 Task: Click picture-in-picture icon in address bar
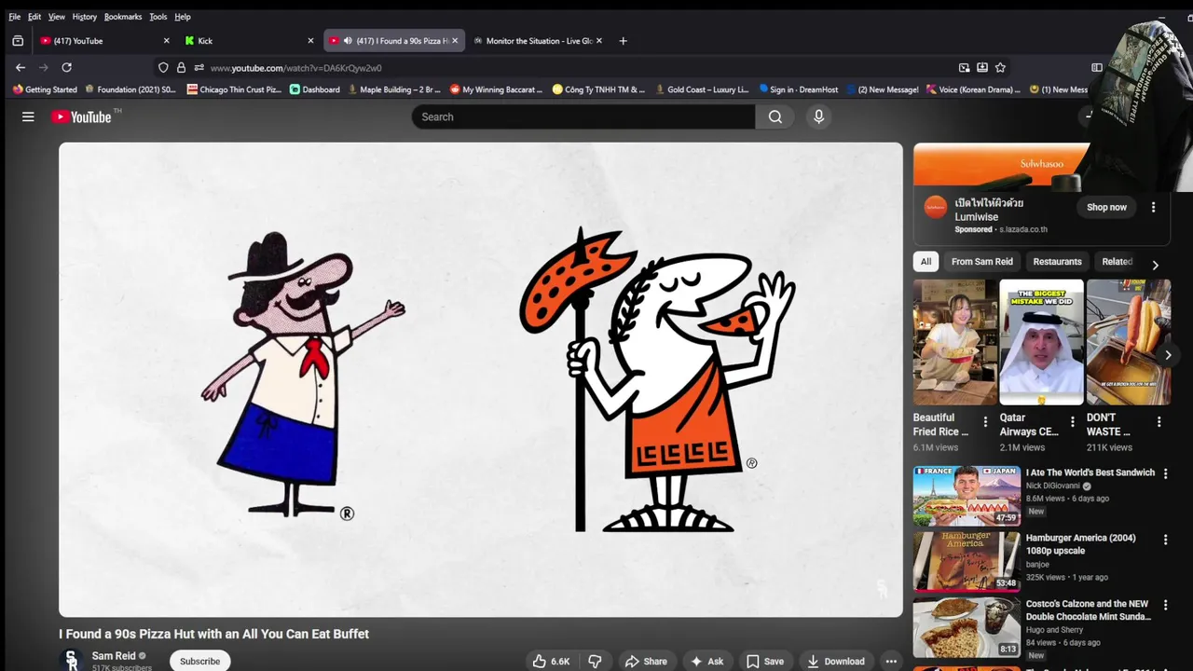pyautogui.click(x=964, y=67)
